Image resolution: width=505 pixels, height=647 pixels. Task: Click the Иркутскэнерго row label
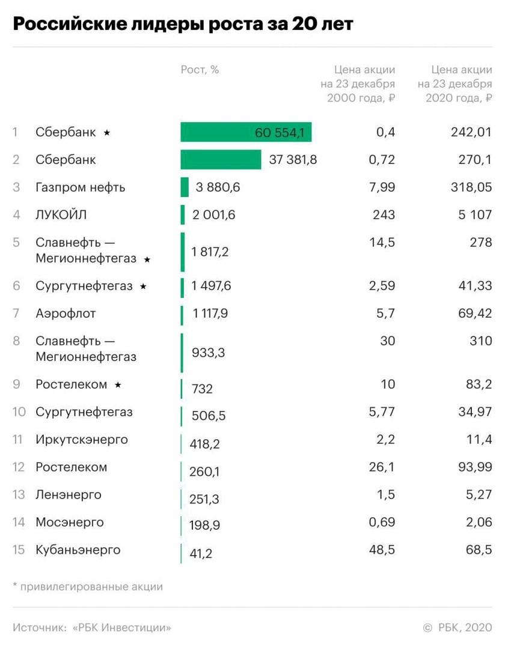pos(81,440)
